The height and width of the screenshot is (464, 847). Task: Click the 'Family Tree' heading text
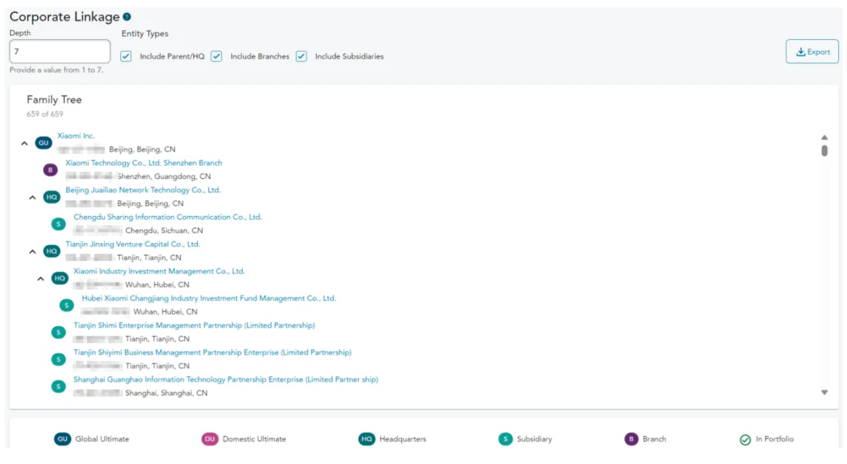pyautogui.click(x=54, y=99)
